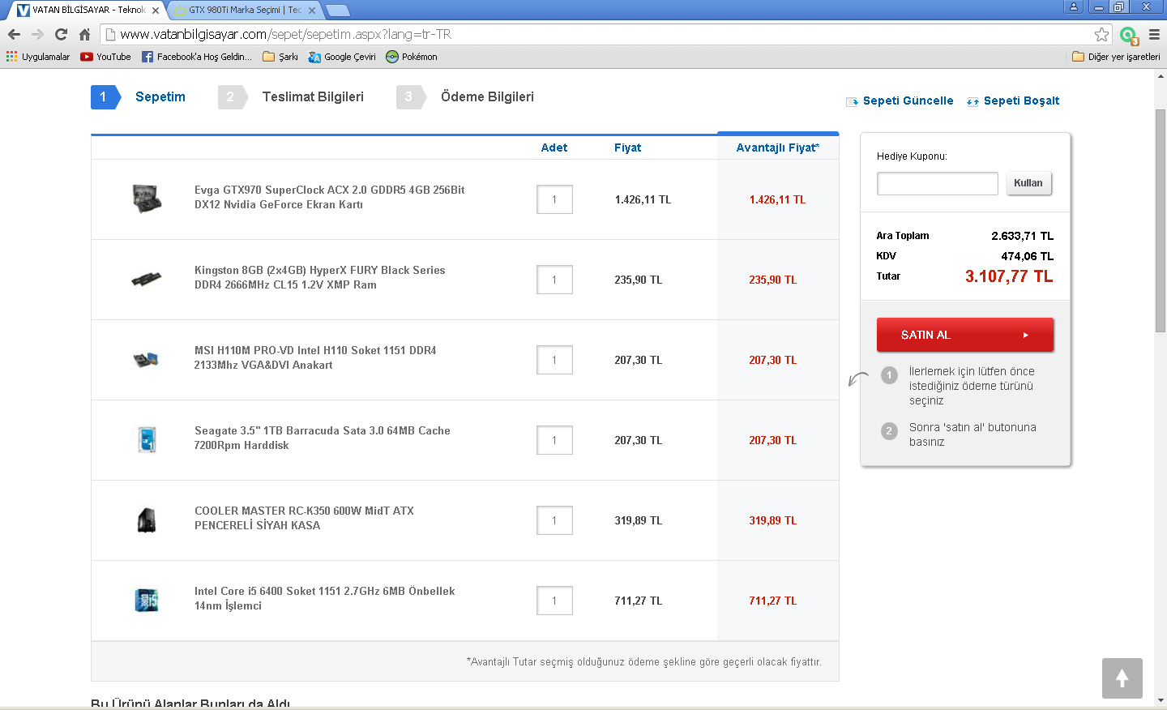Click the green extension icon in the toolbar
This screenshot has height=710, width=1167.
coord(1129,35)
